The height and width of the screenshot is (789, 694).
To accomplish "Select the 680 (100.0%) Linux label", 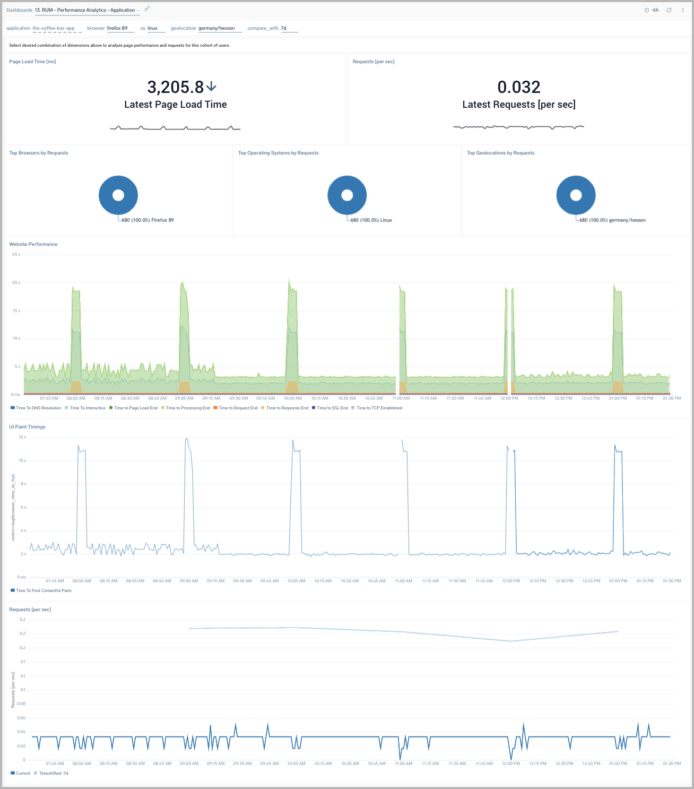I will (x=371, y=220).
